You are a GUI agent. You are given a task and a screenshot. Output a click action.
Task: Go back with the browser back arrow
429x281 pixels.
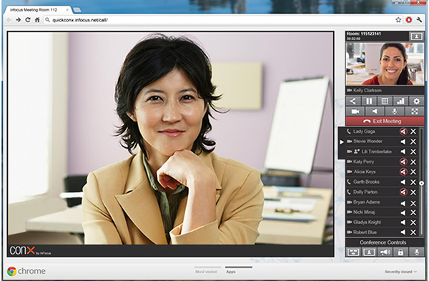click(x=9, y=20)
